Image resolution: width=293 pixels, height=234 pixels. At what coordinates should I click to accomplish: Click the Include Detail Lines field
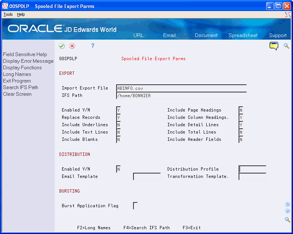pyautogui.click(x=241, y=125)
